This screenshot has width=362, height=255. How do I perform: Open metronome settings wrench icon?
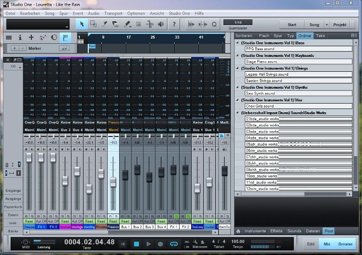195,242
